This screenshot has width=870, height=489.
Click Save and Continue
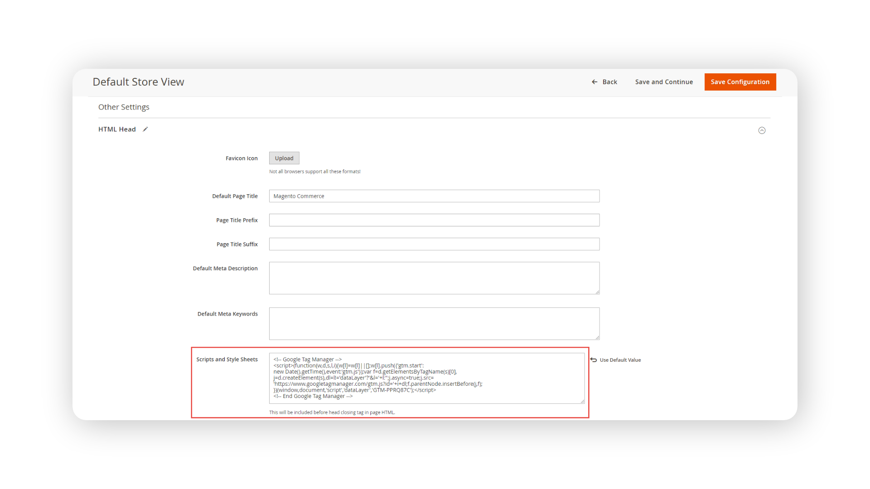pos(664,82)
